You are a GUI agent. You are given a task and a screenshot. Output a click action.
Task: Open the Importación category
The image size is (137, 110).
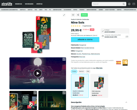click(x=57, y=10)
